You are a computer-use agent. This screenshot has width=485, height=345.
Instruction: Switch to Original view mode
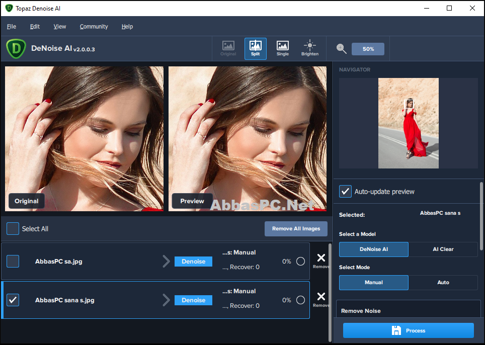[228, 49]
